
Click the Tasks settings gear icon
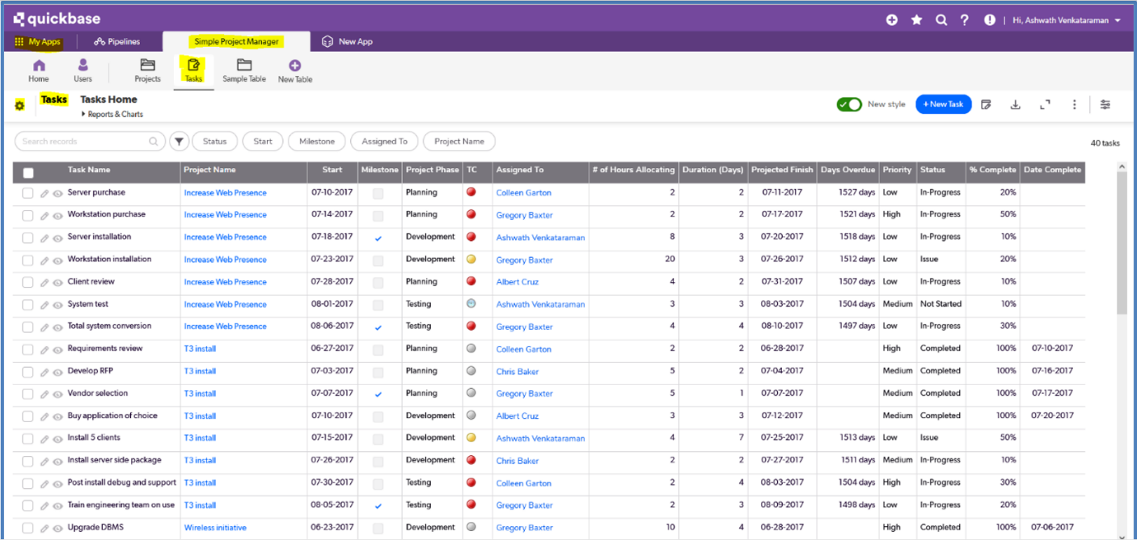pyautogui.click(x=20, y=105)
